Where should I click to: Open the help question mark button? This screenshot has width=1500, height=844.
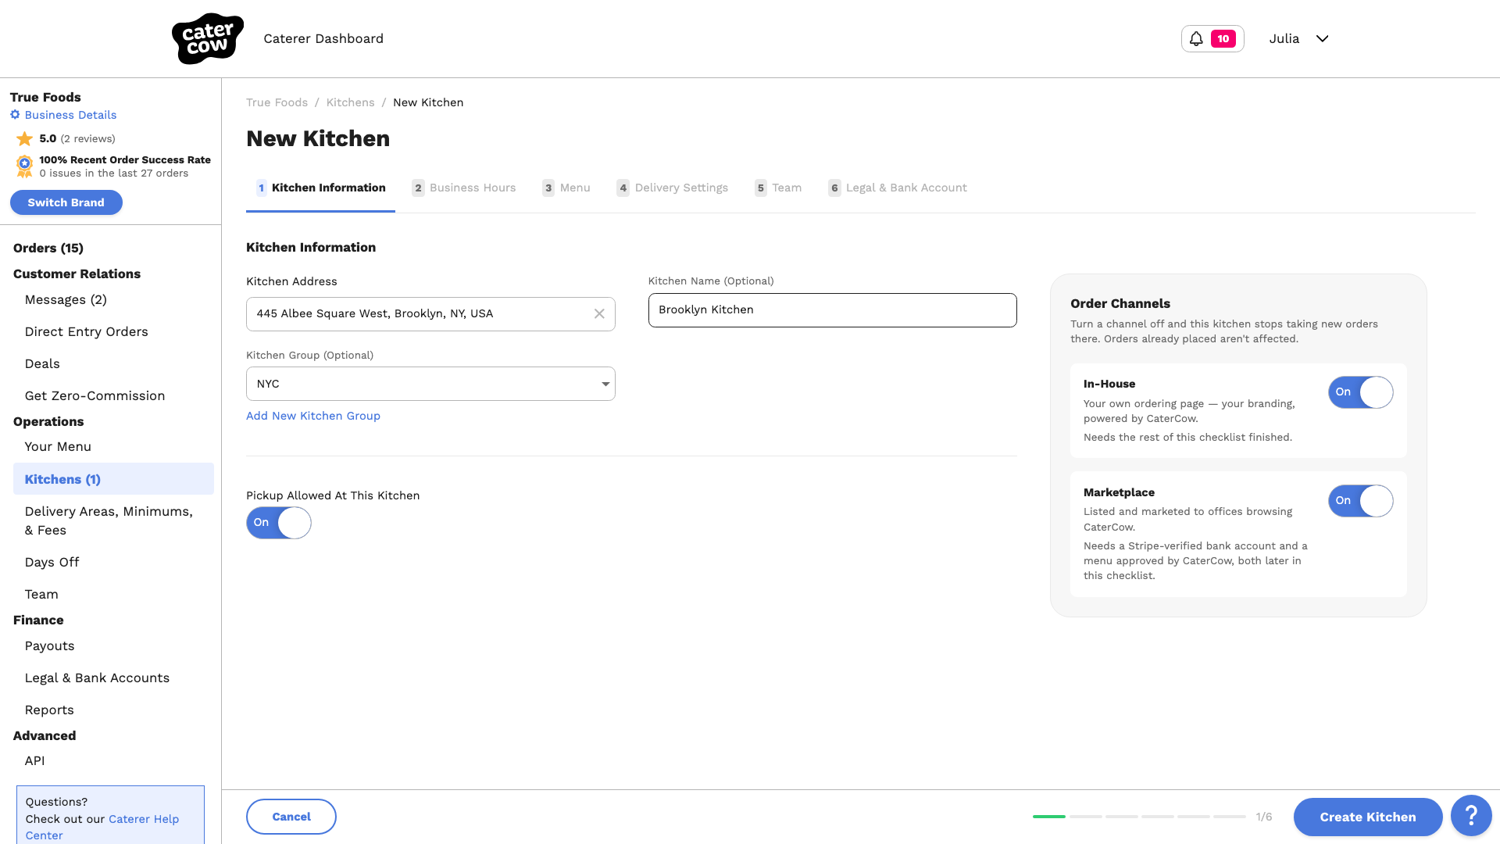tap(1471, 816)
